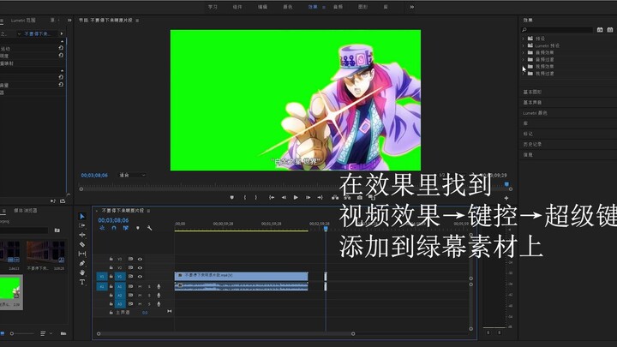Click Mark In bracket icon
Viewport: 617px width, 347px height.
click(245, 198)
